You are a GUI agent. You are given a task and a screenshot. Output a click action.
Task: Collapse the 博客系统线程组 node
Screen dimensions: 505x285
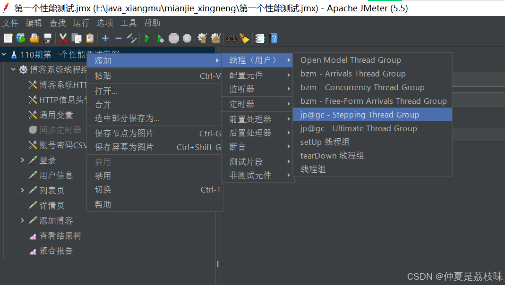click(13, 69)
